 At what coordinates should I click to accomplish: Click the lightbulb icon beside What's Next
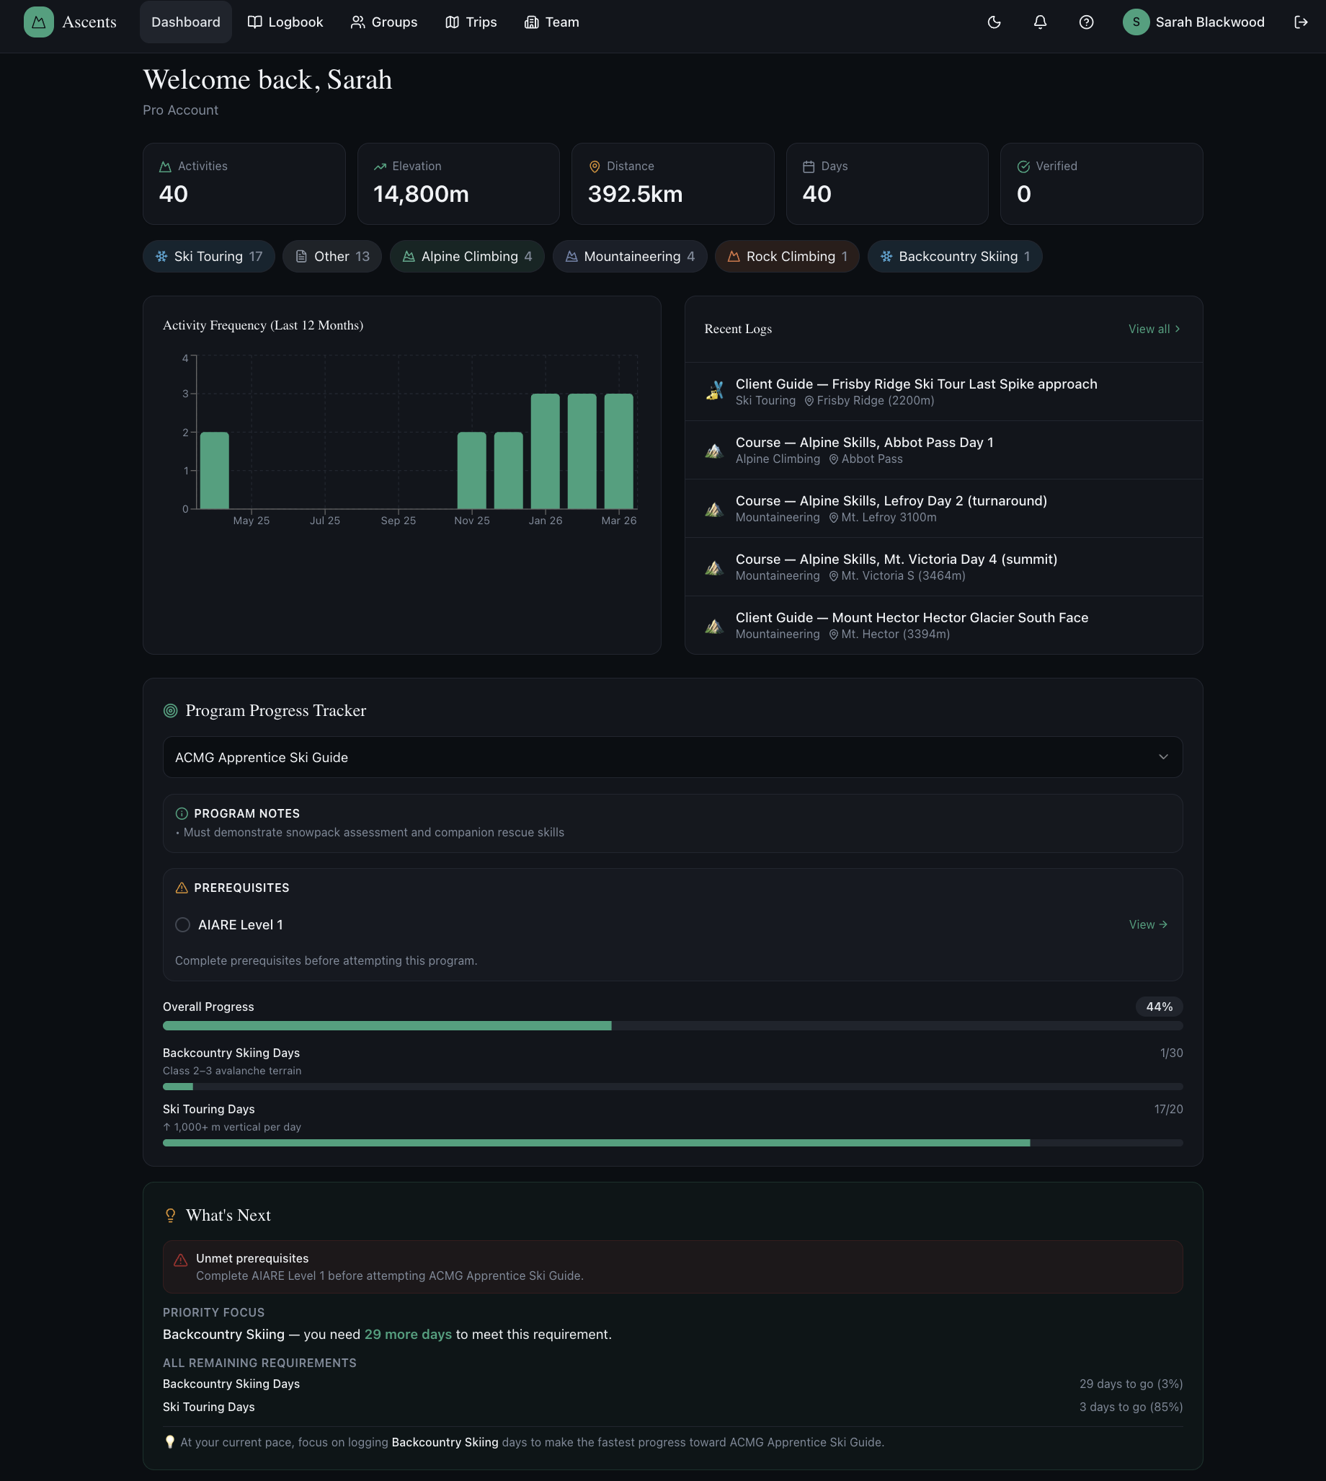(171, 1214)
